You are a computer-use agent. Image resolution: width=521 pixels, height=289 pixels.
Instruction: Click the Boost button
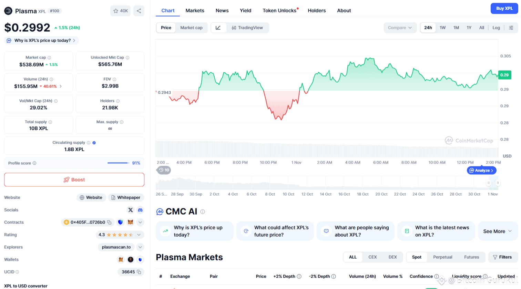(74, 179)
